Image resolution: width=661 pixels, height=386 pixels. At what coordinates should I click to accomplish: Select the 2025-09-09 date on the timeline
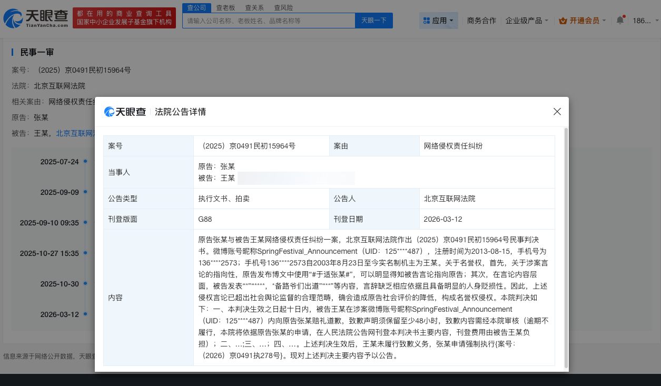point(85,192)
